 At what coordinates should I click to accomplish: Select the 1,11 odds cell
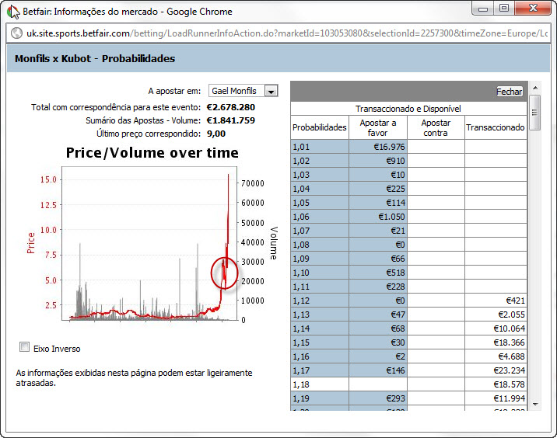[320, 287]
